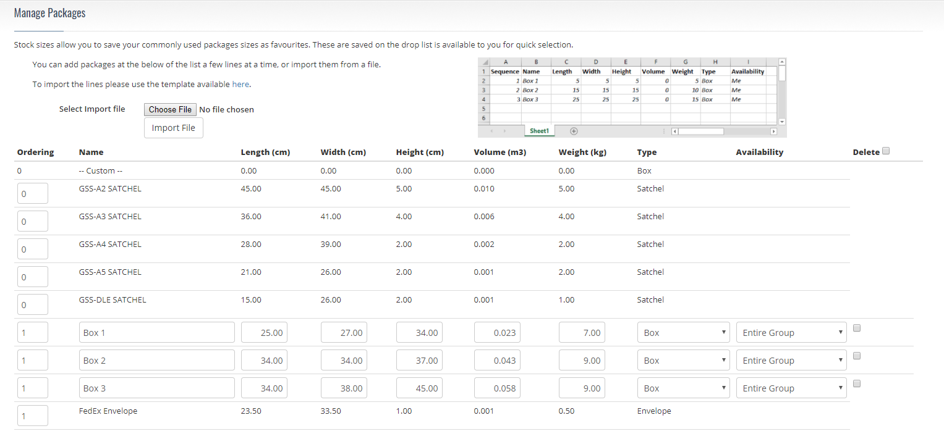Click the Box 1 width field 27.00
944x431 pixels.
pos(344,332)
